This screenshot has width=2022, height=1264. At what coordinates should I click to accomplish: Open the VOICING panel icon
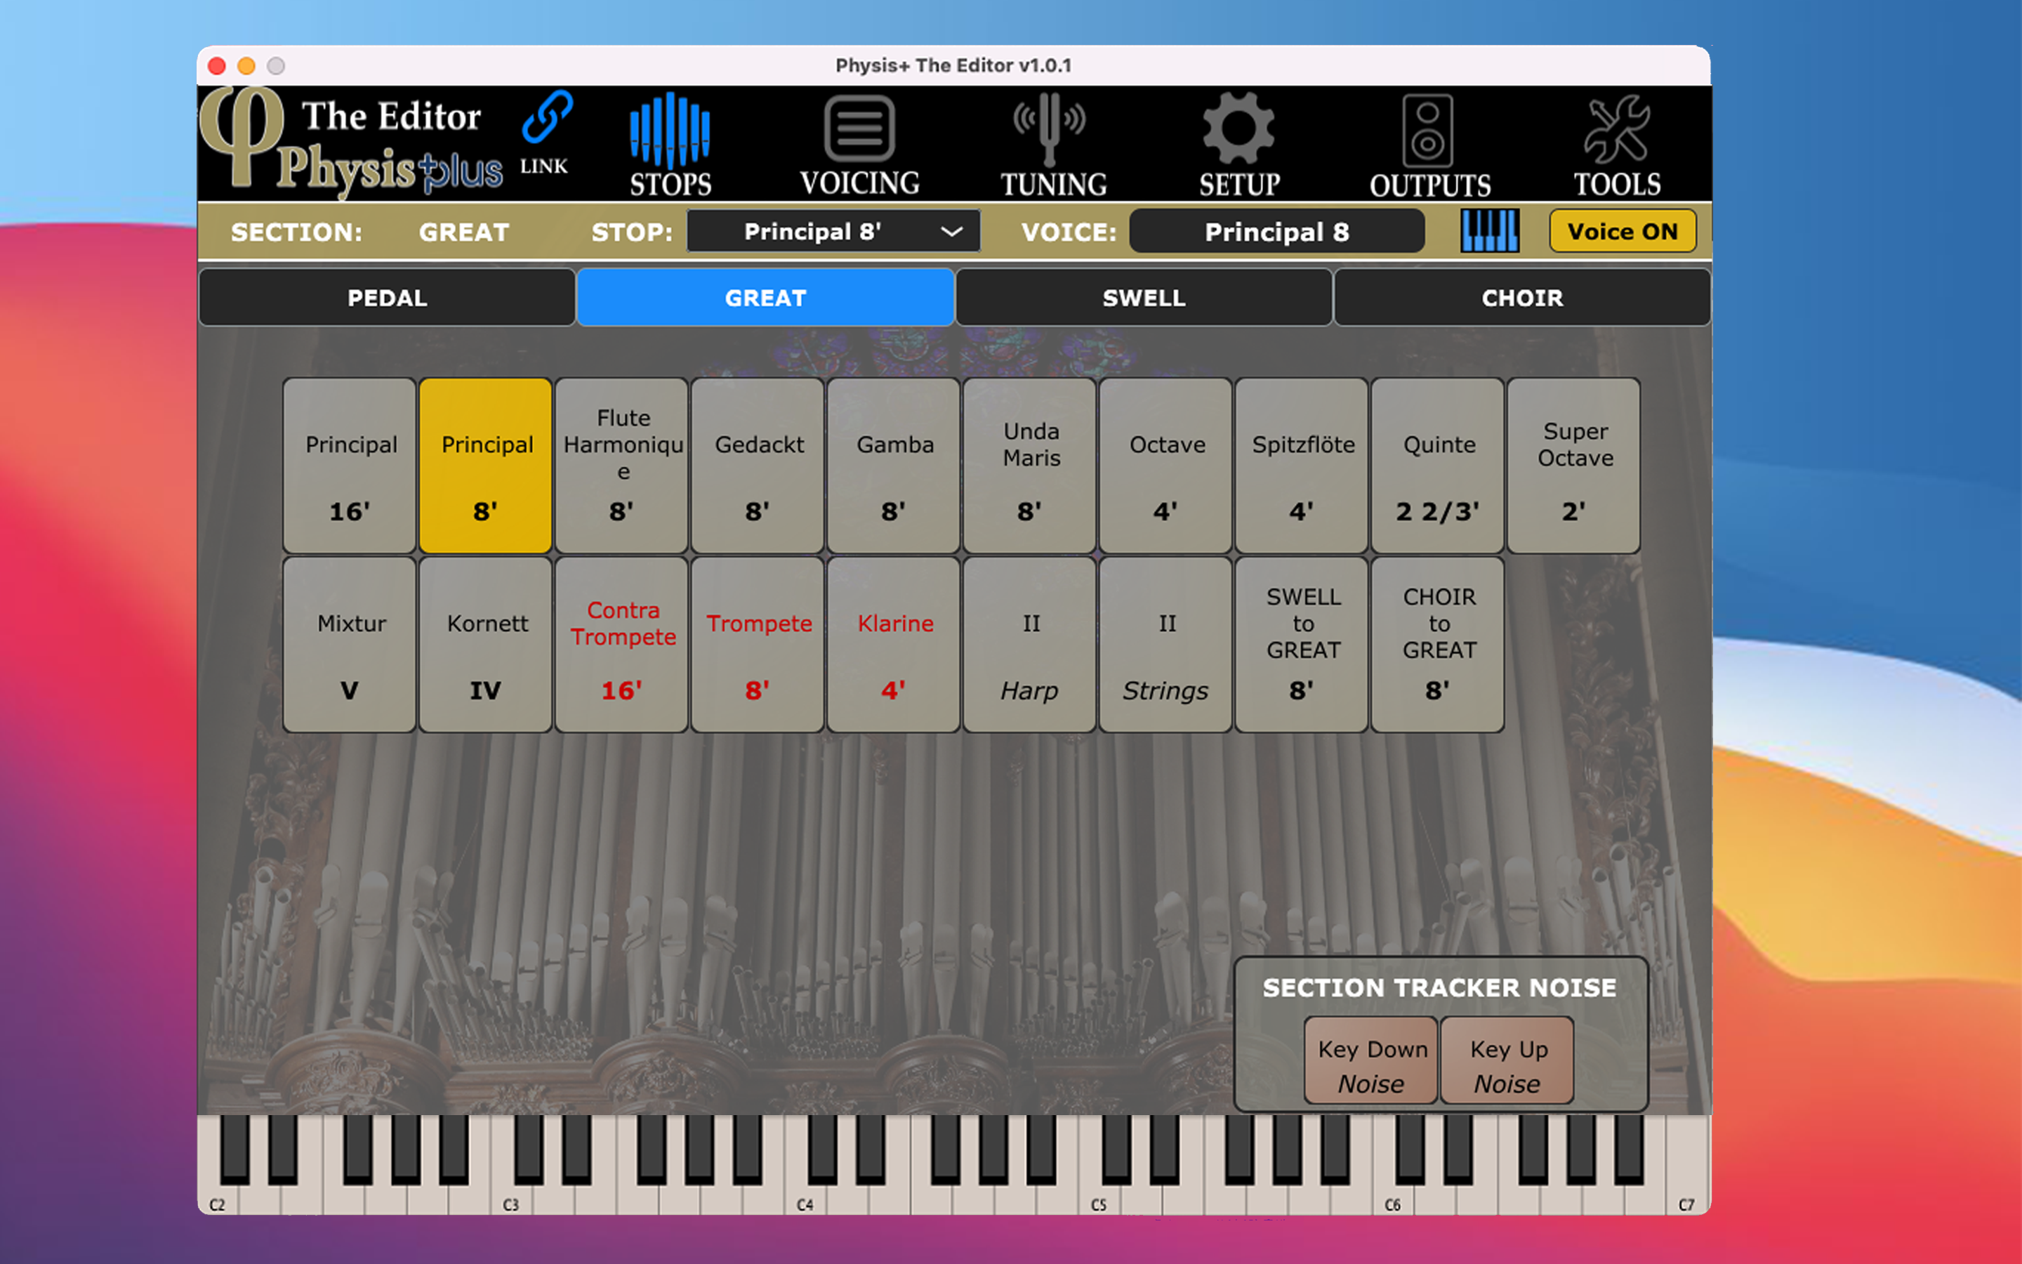tap(859, 129)
